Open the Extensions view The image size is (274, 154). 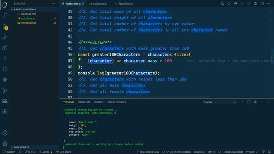coord(5,47)
